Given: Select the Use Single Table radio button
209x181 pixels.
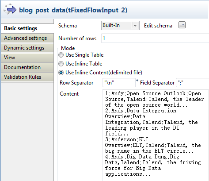Looking at the screenshot, I should tap(61, 55).
